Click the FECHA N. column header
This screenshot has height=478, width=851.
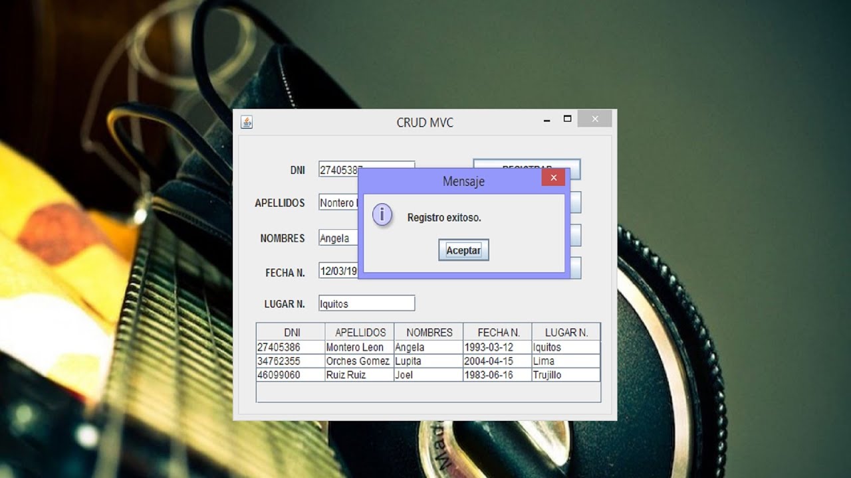pyautogui.click(x=498, y=332)
